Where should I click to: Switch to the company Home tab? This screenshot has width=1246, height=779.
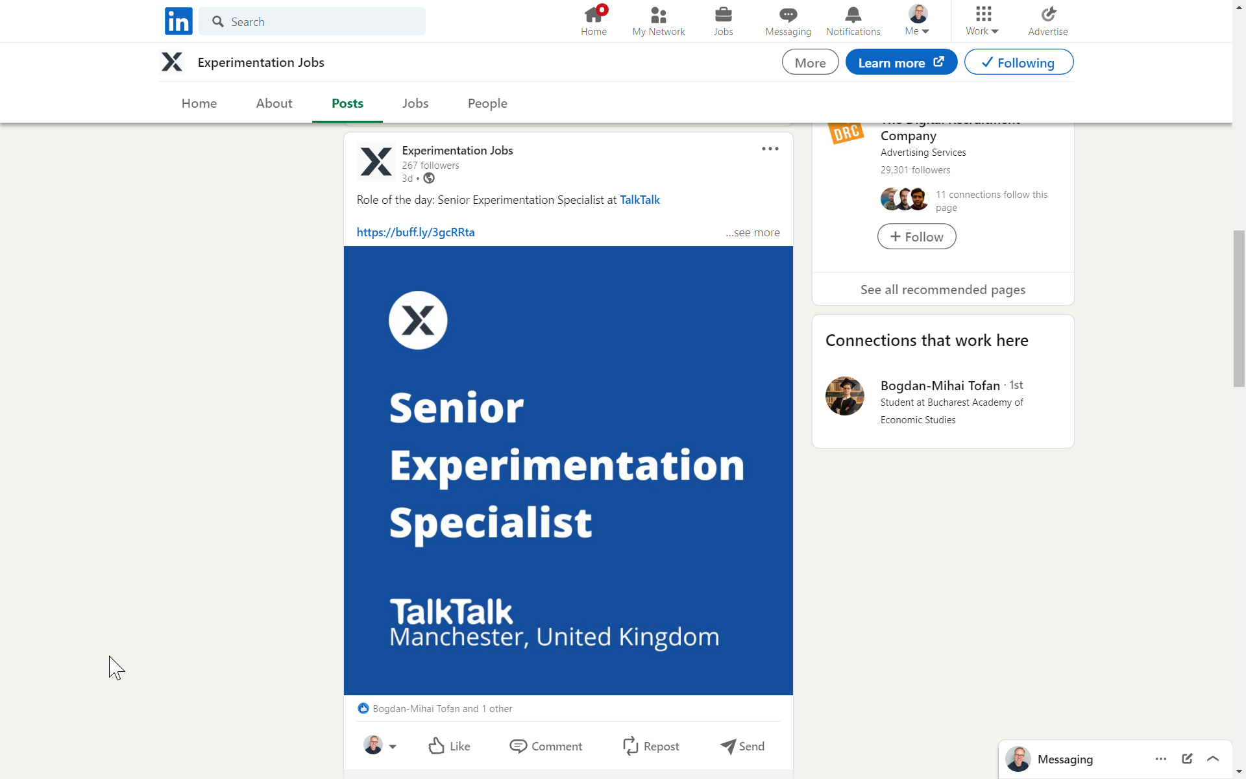tap(199, 103)
